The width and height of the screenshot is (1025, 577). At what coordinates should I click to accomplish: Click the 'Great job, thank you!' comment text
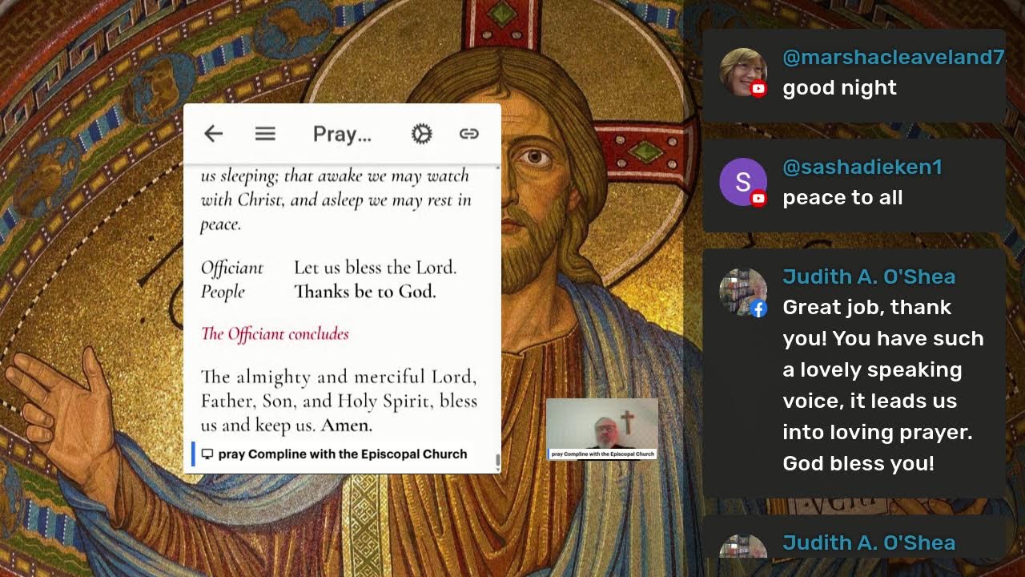883,385
